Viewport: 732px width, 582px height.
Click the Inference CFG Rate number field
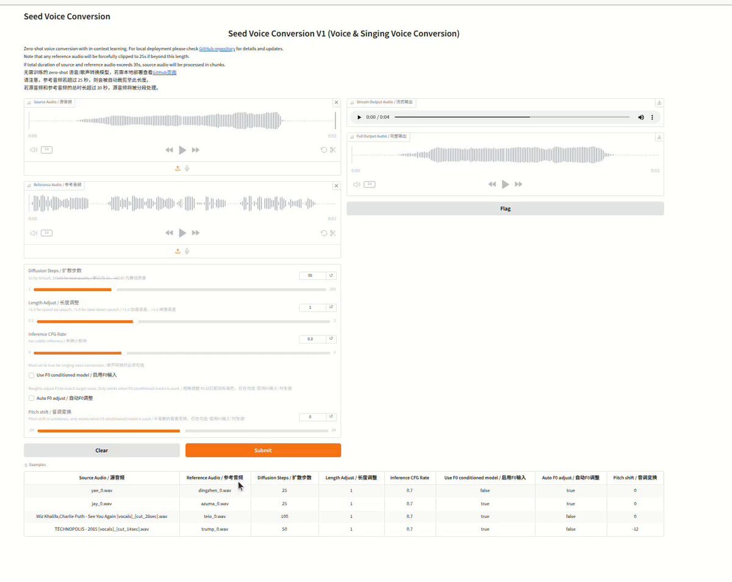pos(312,339)
